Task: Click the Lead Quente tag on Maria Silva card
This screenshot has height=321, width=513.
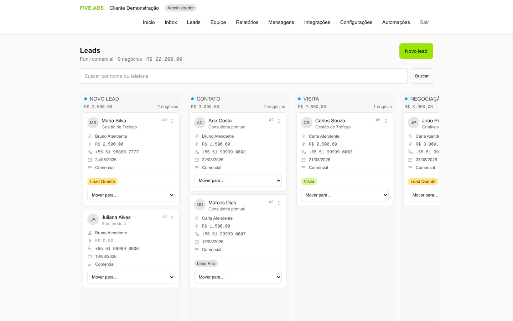Action: point(103,182)
